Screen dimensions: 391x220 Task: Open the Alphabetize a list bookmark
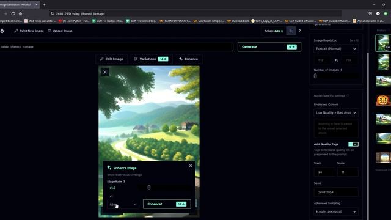(368, 21)
